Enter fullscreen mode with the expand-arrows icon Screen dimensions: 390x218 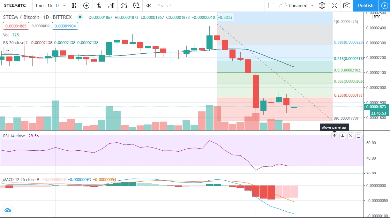(334, 5)
